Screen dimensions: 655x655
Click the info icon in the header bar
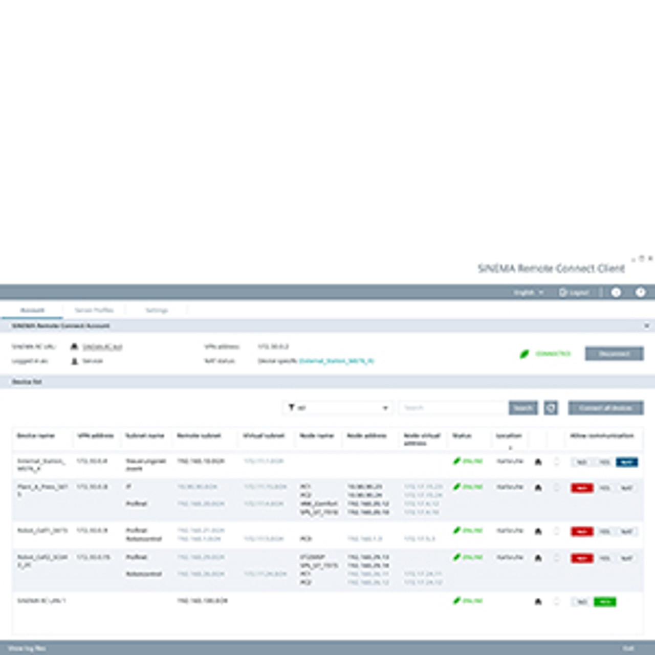pyautogui.click(x=616, y=292)
